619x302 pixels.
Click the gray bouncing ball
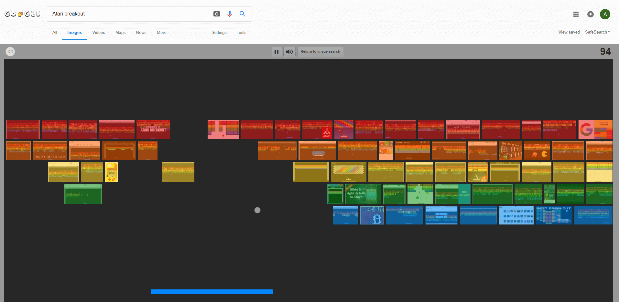pos(257,210)
